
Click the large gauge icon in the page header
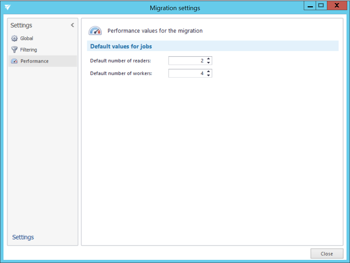tap(95, 31)
